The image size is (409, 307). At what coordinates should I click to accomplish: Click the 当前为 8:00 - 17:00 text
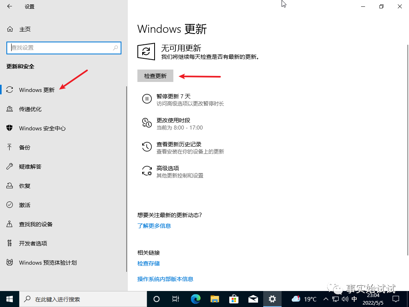click(179, 128)
